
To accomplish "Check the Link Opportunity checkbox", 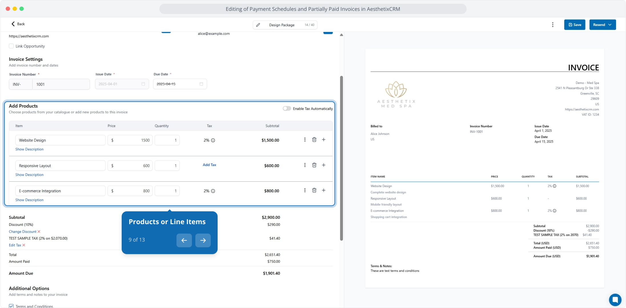I will [x=11, y=46].
